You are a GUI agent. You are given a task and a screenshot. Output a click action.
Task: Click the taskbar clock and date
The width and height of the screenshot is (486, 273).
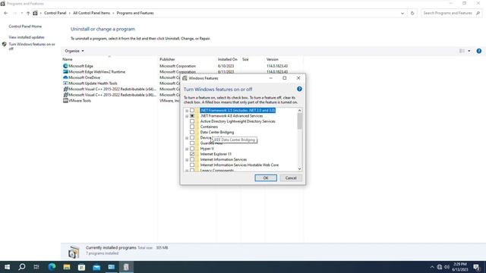pos(460,267)
